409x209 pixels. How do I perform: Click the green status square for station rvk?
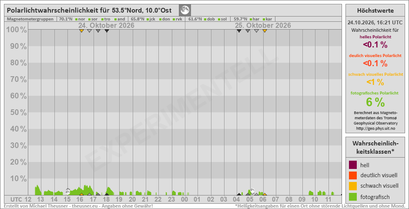point(174,19)
